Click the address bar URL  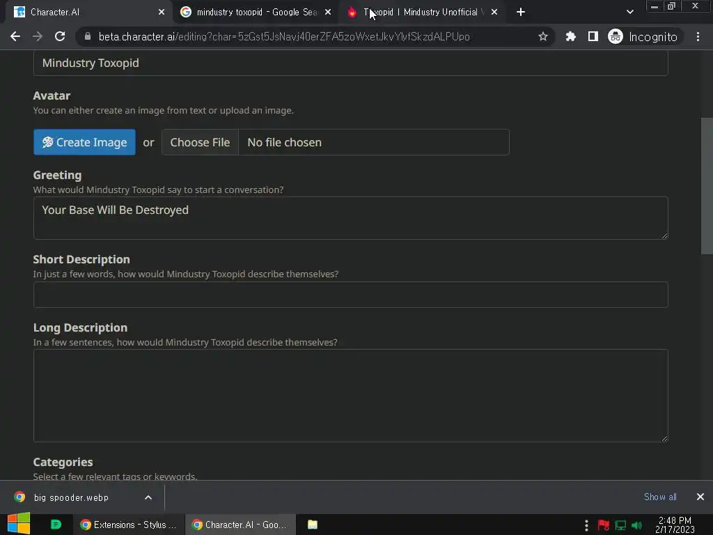[284, 36]
